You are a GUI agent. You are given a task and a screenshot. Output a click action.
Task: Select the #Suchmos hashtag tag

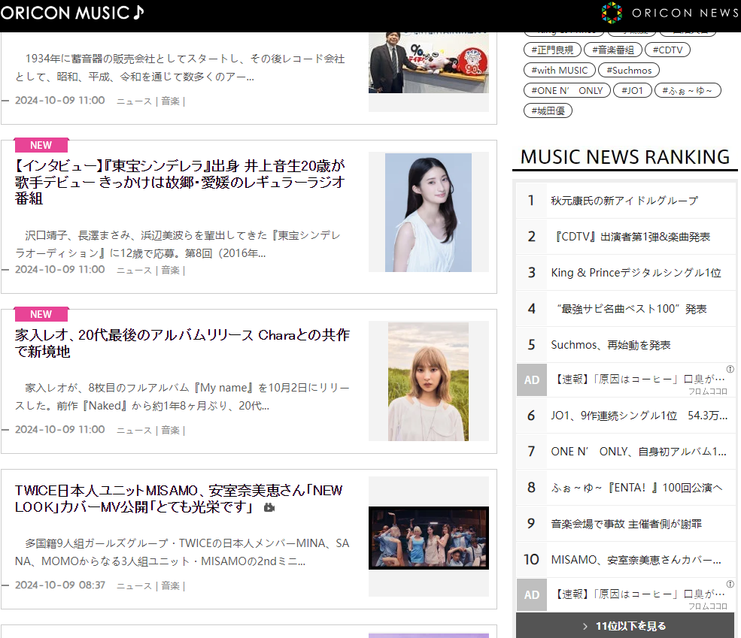click(x=629, y=70)
